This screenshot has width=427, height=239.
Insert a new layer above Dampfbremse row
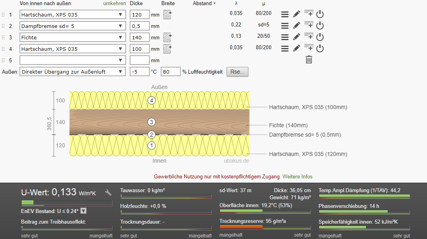(x=309, y=26)
